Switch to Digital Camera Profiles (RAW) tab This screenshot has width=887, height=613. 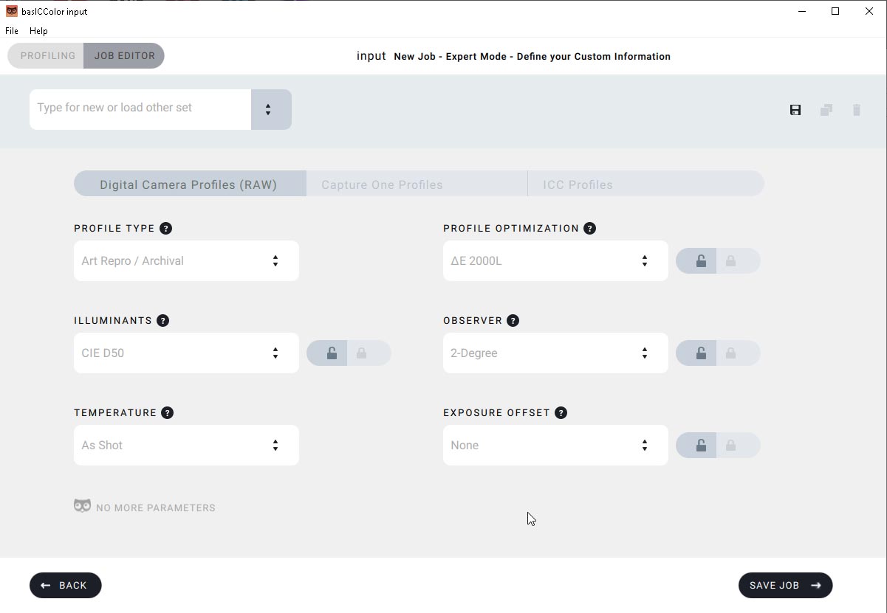pos(190,184)
